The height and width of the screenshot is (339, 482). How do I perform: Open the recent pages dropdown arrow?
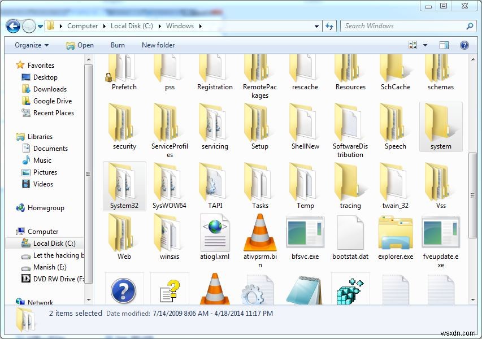pyautogui.click(x=40, y=27)
